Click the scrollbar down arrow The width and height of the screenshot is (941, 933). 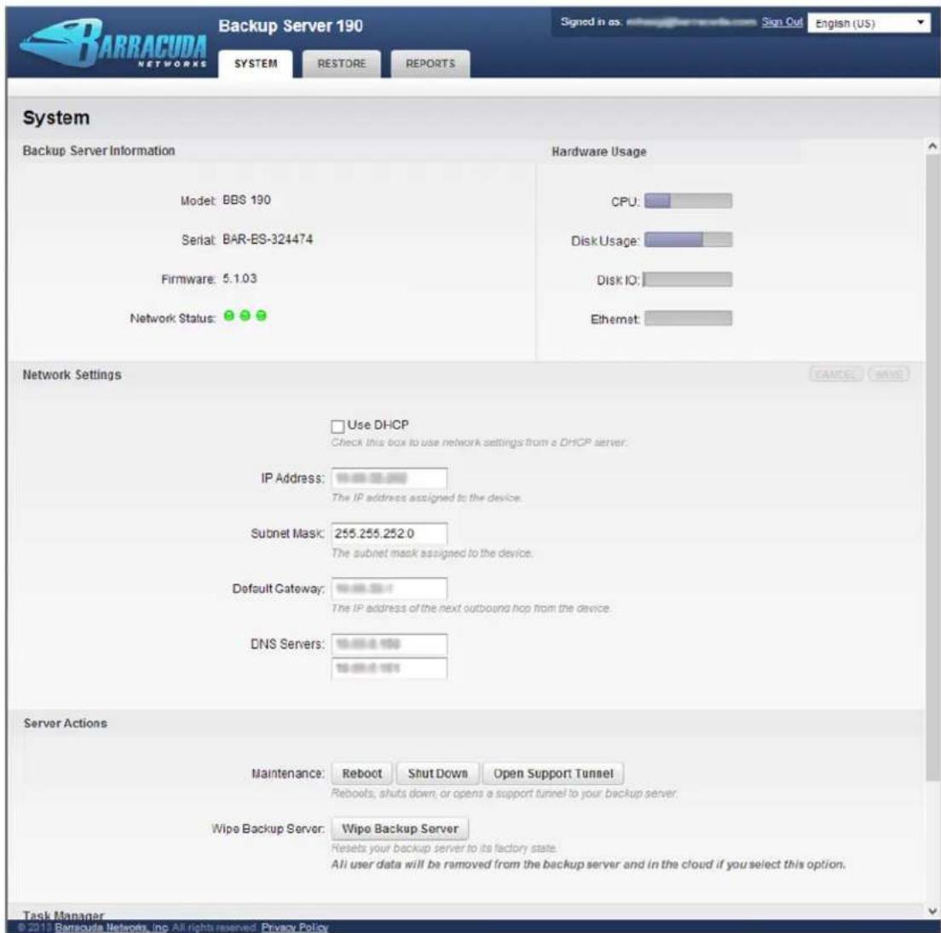(x=932, y=912)
